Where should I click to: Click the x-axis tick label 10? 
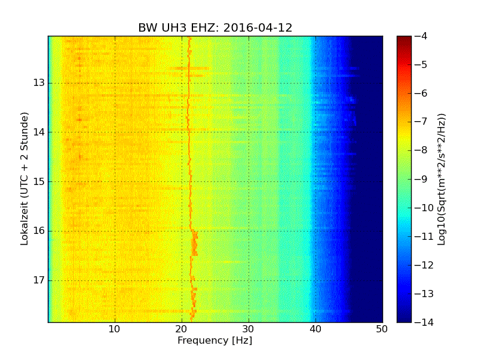tap(115, 329)
